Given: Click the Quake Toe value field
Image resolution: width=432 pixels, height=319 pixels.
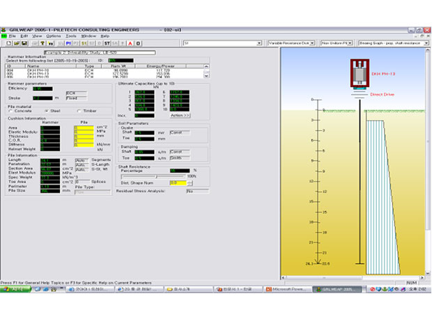Looking at the screenshot, I should tap(144, 139).
